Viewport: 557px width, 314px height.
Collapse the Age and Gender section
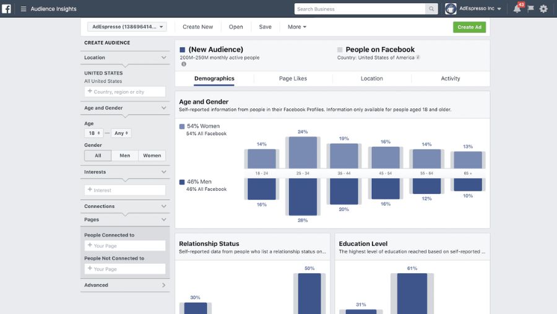coord(164,108)
